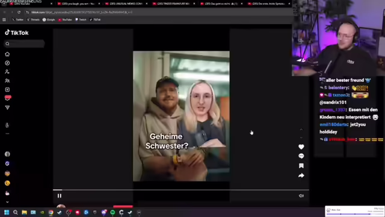The height and width of the screenshot is (217, 385).
Task: Click the TikTok search field
Action: (24, 44)
